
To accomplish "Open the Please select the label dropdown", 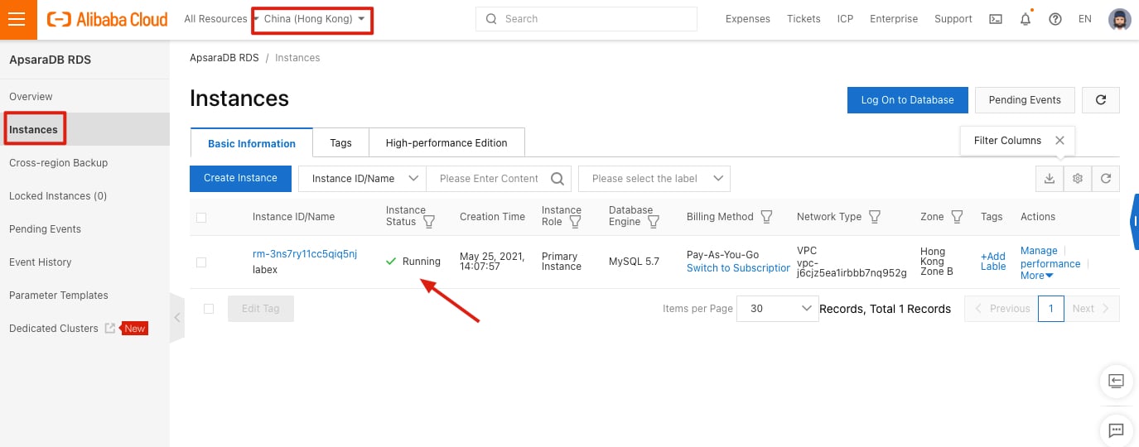I will pyautogui.click(x=654, y=178).
